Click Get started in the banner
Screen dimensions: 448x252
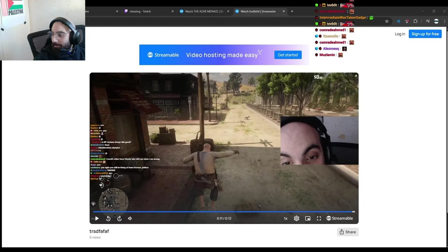(x=288, y=55)
